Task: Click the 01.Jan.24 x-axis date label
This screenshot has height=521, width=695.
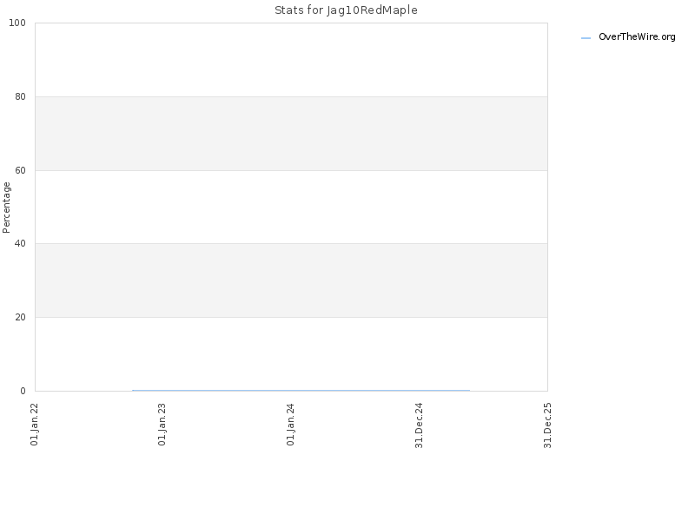Action: tap(291, 425)
